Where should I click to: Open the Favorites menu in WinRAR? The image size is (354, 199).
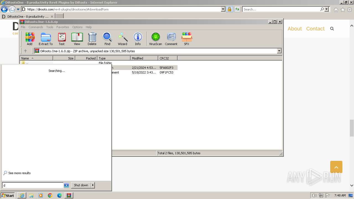63,27
